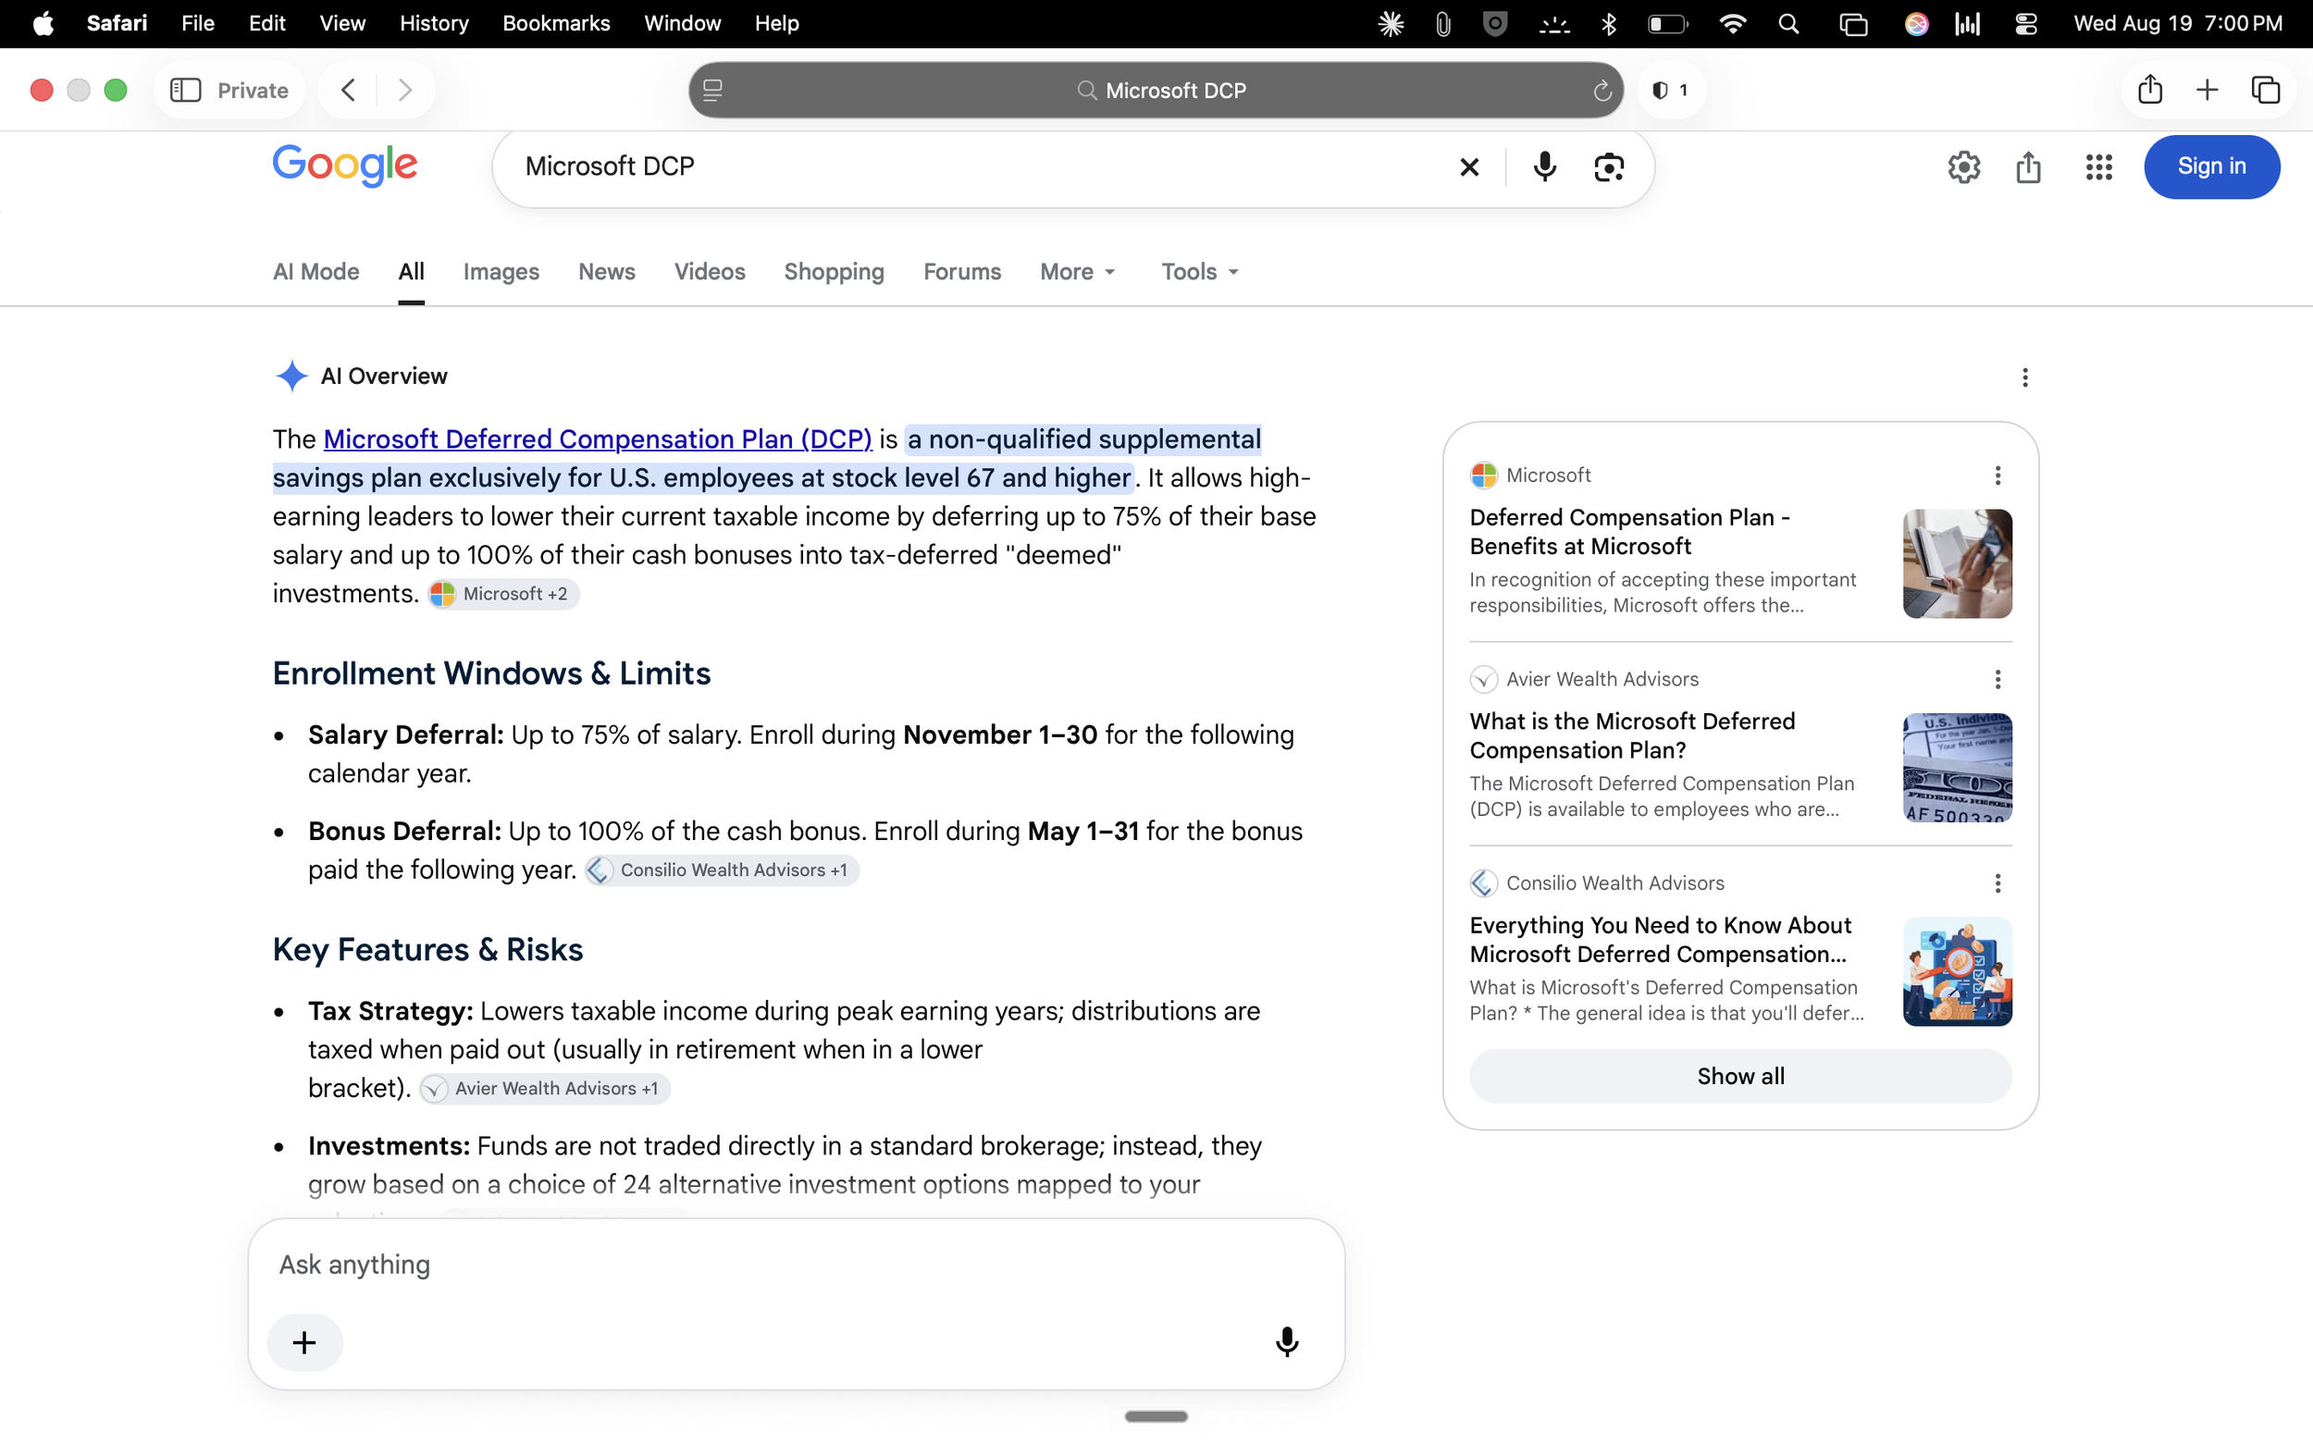Viewport: 2313px width, 1444px height.
Task: Open the Safari History menu
Action: pyautogui.click(x=434, y=24)
